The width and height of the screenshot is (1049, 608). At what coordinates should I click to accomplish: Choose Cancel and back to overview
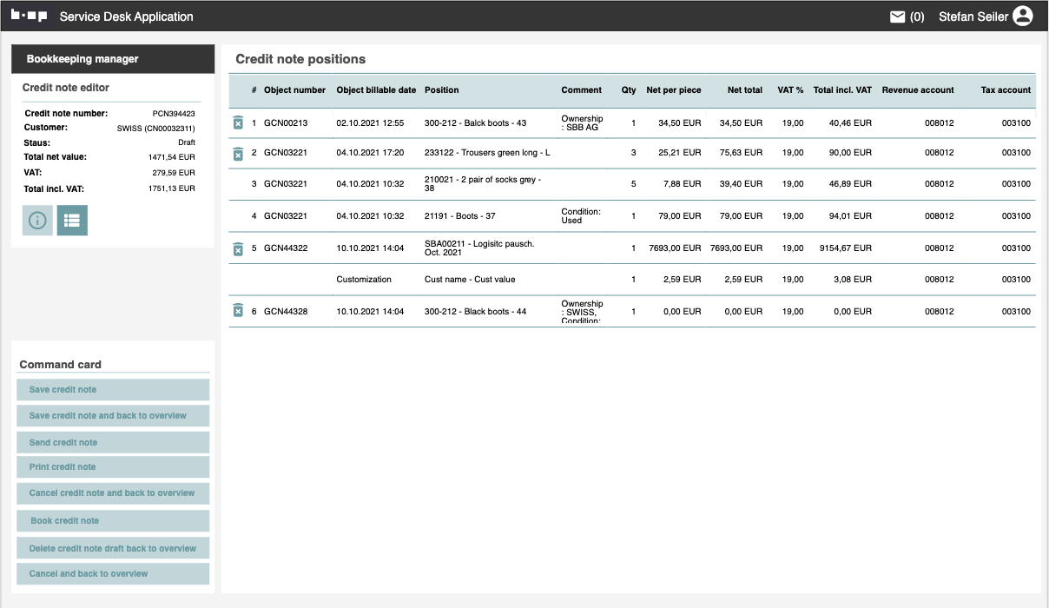(113, 574)
